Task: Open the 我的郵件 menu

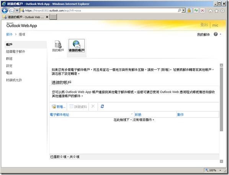Action: coord(203,34)
